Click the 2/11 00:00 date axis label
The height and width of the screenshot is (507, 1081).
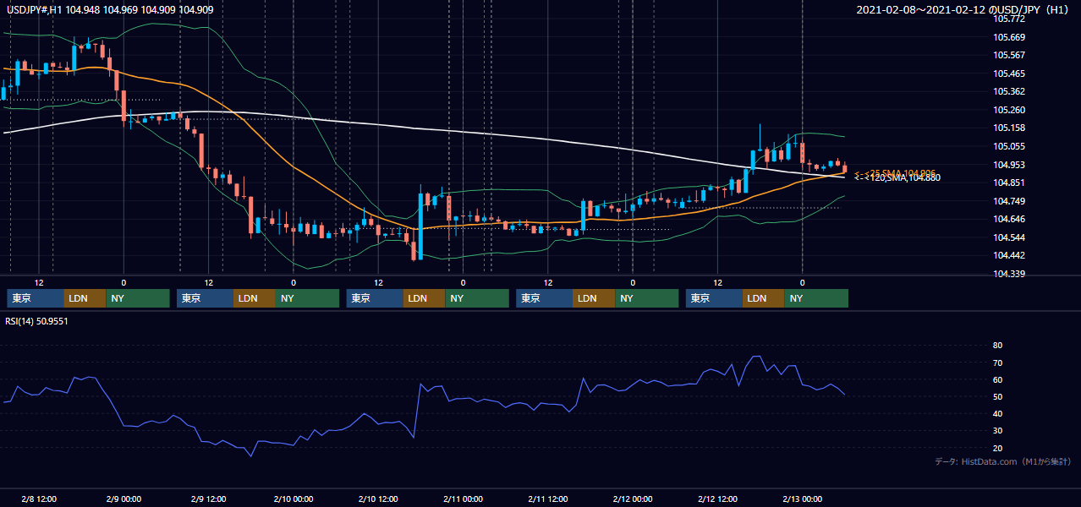pos(463,499)
